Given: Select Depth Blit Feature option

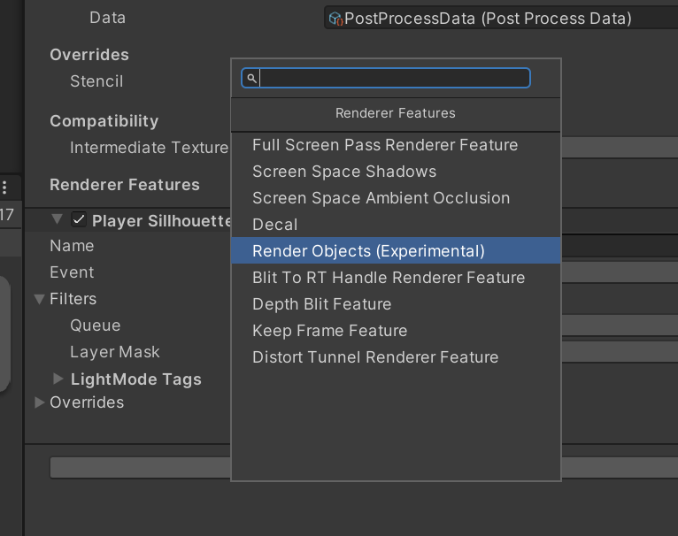Looking at the screenshot, I should click(x=321, y=304).
